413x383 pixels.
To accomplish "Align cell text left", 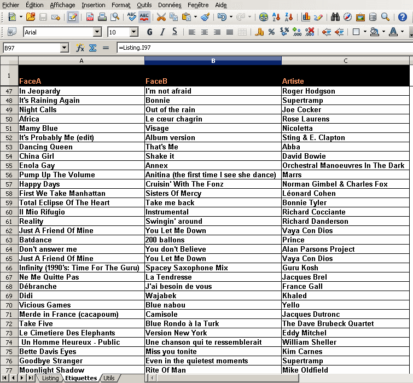I will click(192, 32).
